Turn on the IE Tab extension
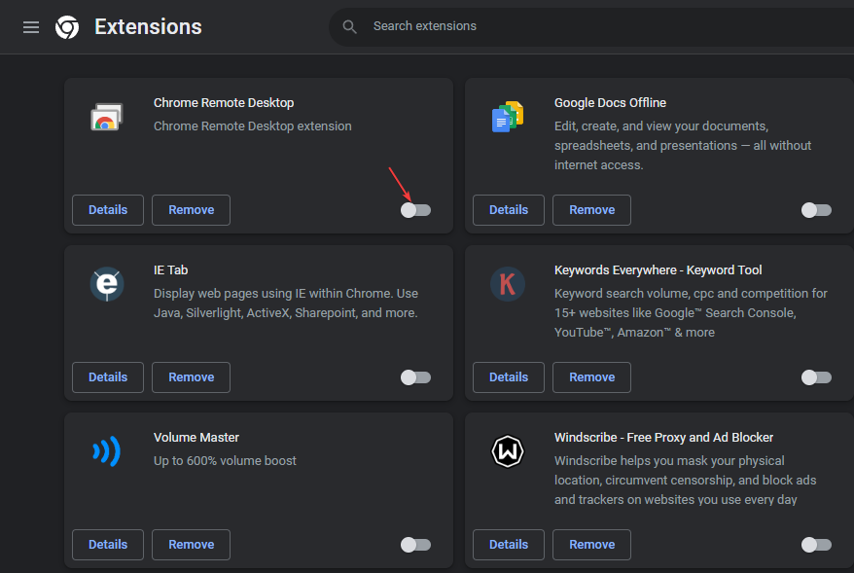Image resolution: width=854 pixels, height=573 pixels. [x=416, y=377]
